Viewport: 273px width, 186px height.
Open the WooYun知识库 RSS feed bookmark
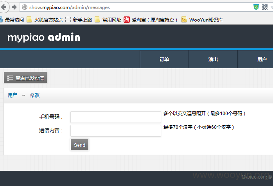click(202, 20)
